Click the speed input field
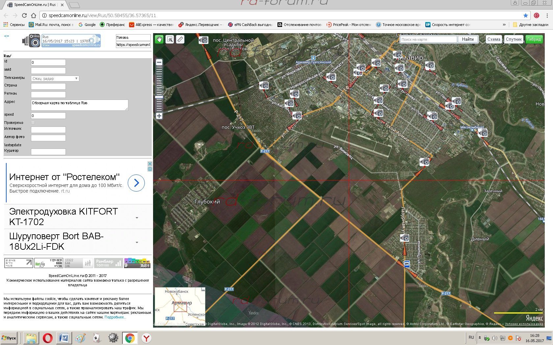 (x=48, y=116)
